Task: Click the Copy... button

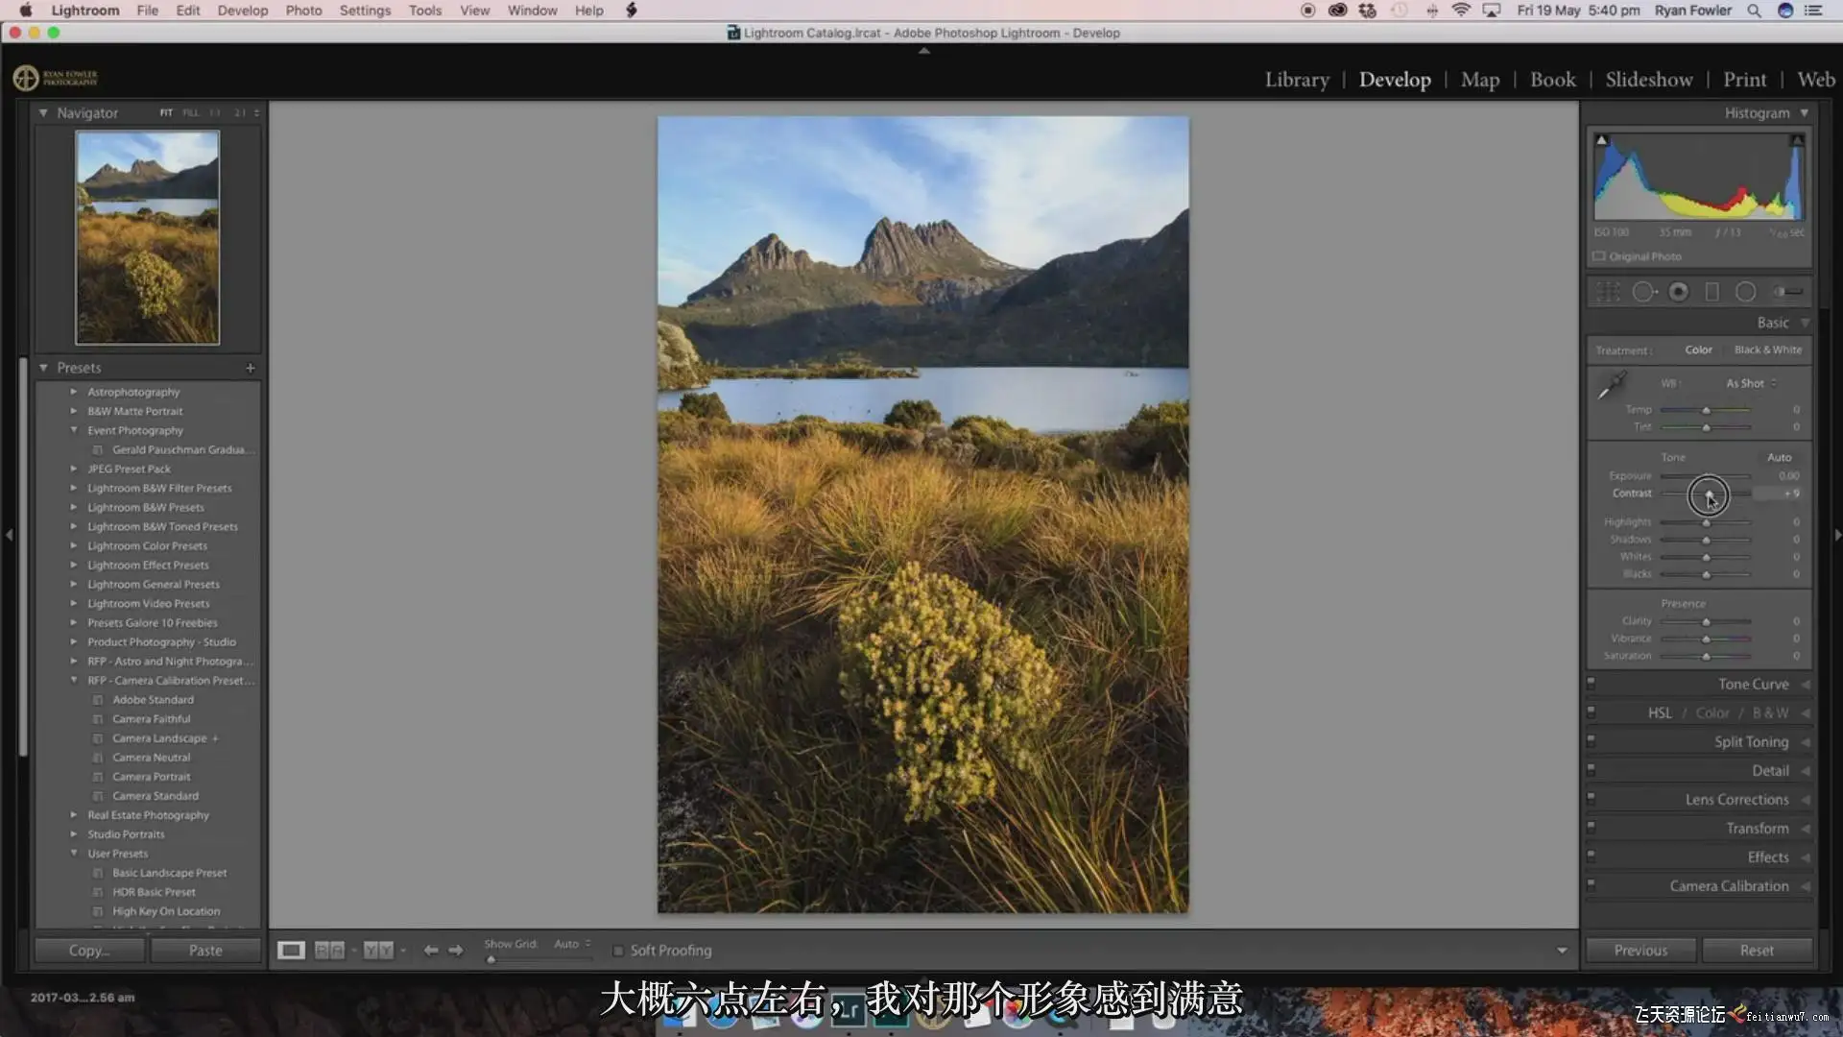Action: point(89,951)
